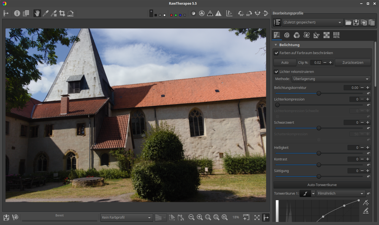Click the Kontrast slider handle
Viewport: 379px width, 225px height.
coord(319,165)
